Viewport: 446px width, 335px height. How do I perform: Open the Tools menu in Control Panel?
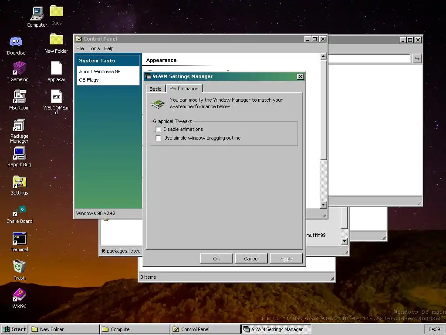(x=94, y=48)
